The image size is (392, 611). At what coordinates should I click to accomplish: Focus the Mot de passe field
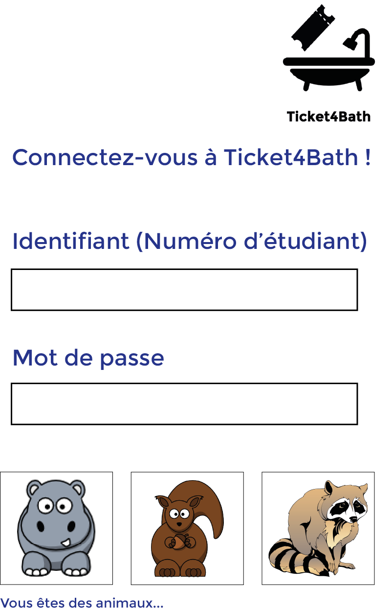[x=184, y=404]
